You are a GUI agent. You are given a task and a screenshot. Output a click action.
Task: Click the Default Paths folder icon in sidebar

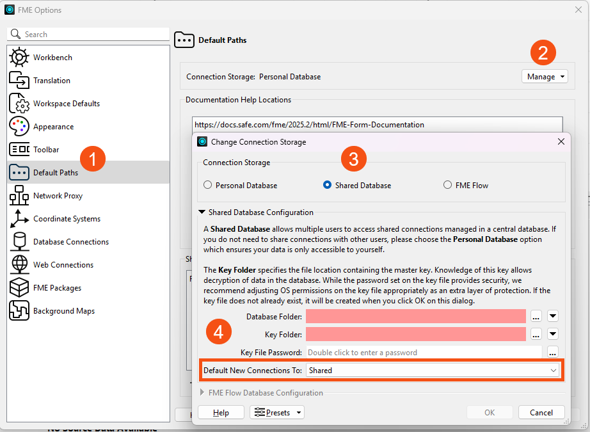click(19, 173)
